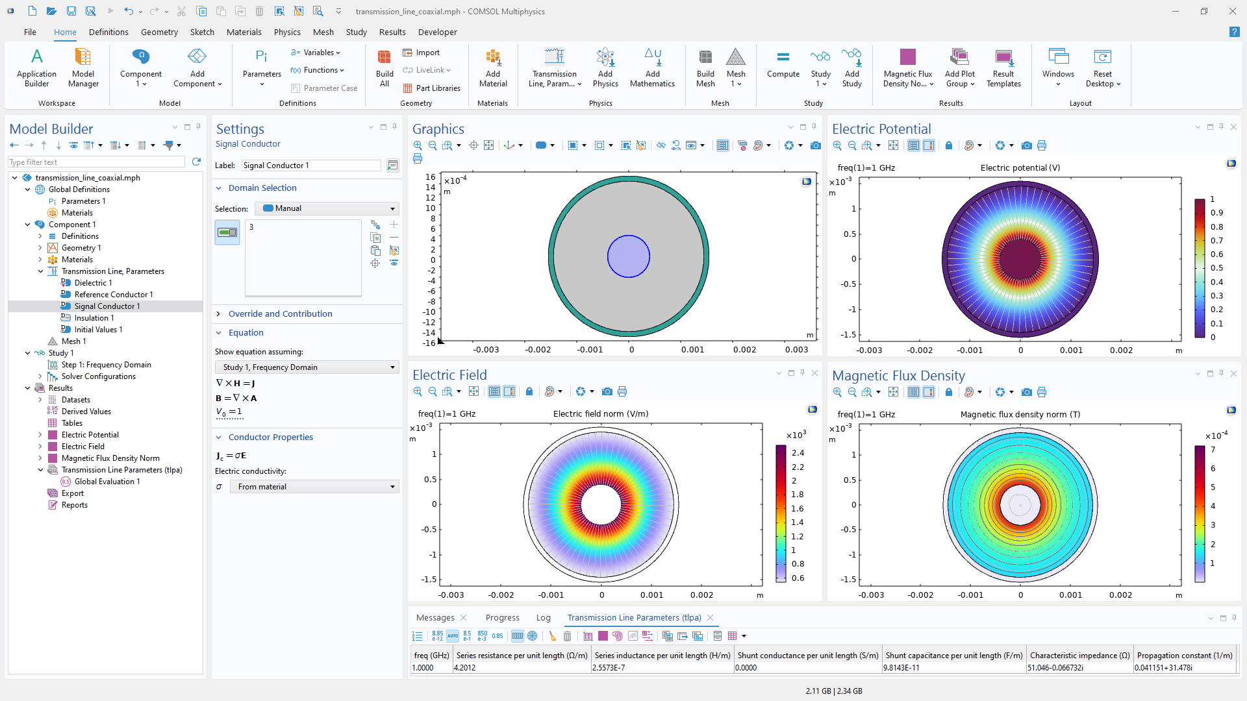Click the Part Libraries button
This screenshot has height=701, width=1247.
click(431, 88)
